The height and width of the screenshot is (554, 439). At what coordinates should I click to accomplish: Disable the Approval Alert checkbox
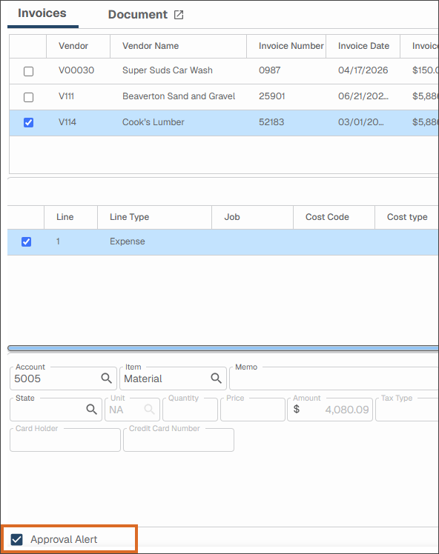16,539
